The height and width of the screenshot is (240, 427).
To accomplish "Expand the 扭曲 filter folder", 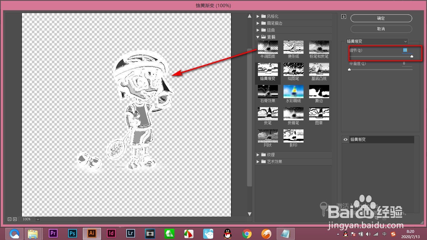I will click(258, 30).
